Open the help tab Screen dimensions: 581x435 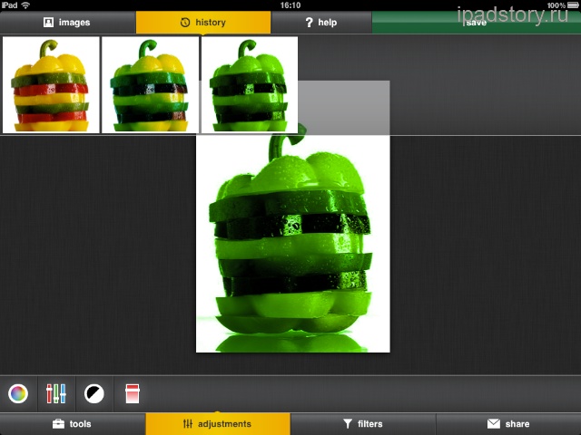(x=321, y=23)
